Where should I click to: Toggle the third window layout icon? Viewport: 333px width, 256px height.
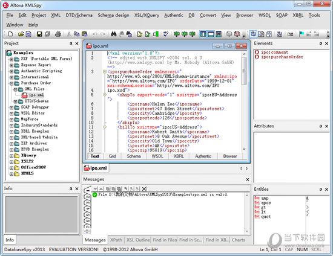pos(219,34)
